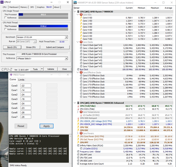Viewport: 176px width, 167px height.
Task: Click Reset in PBO2 Tuner
Action: pos(21,126)
